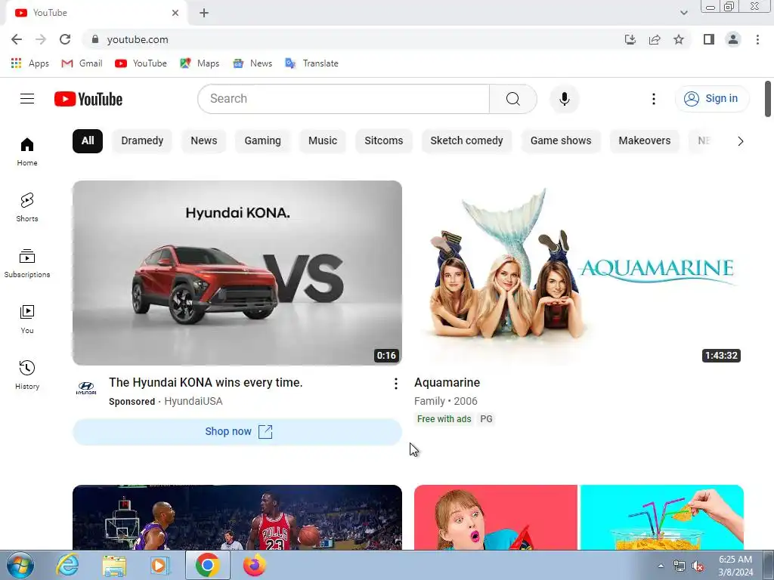Select the Sketch comedy chip
Image resolution: width=774 pixels, height=580 pixels.
[x=466, y=141]
